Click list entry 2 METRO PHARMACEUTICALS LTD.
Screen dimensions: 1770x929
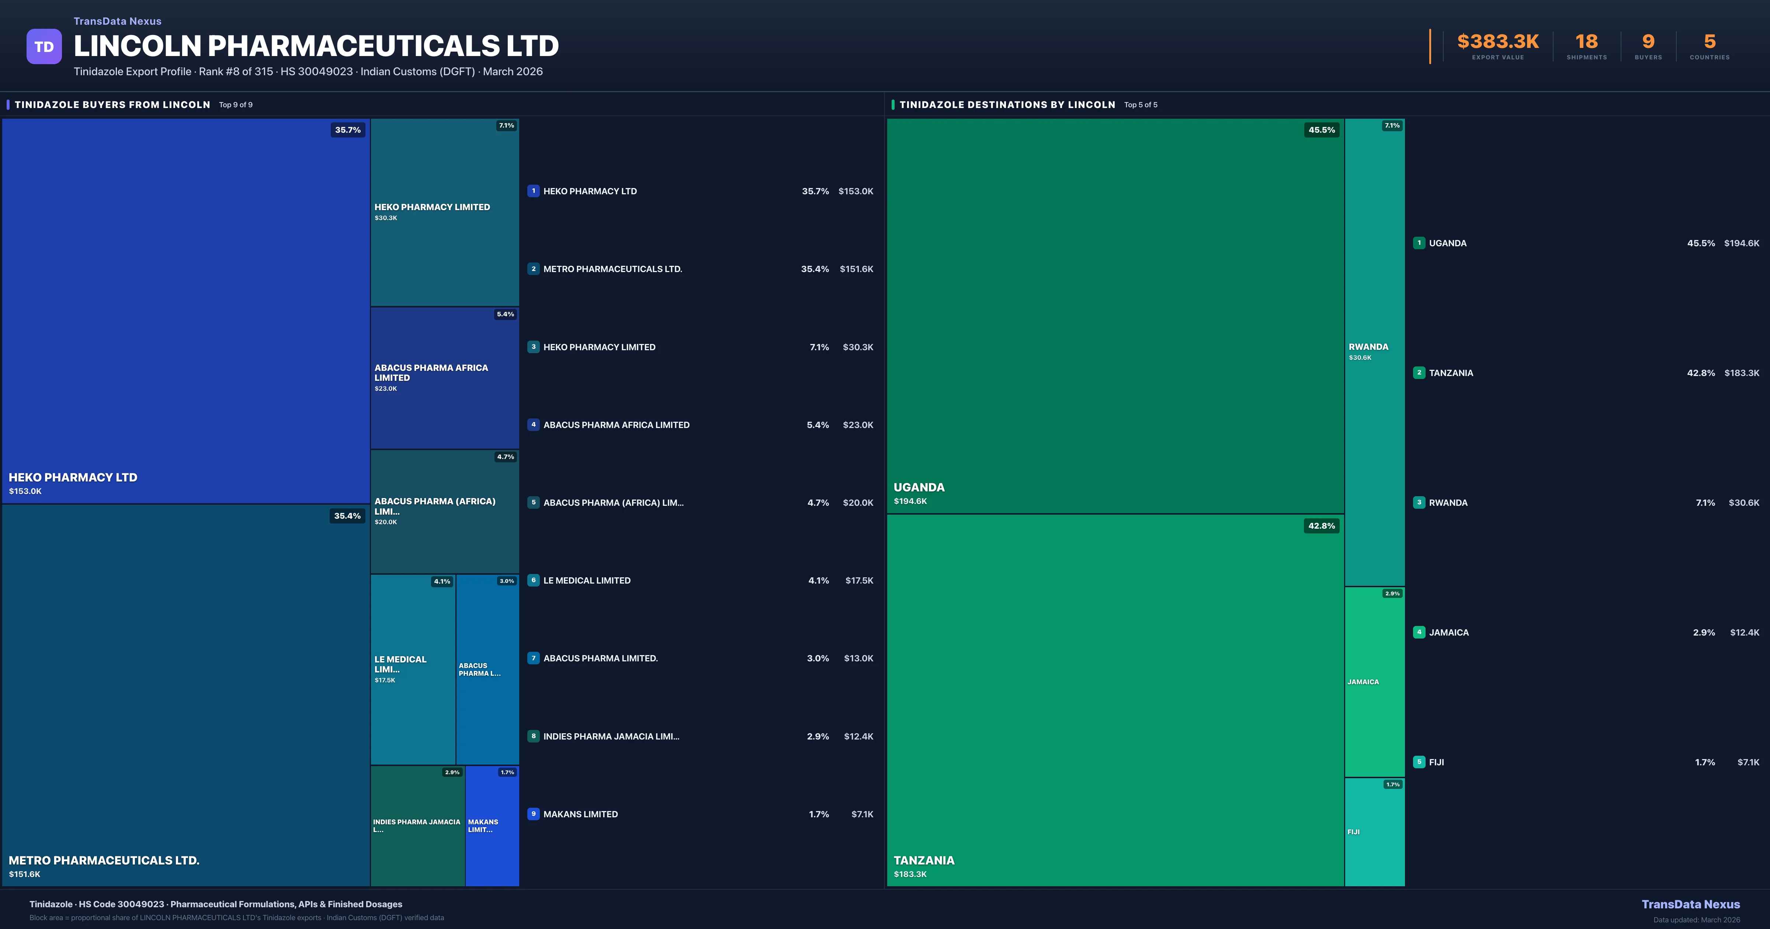coord(612,269)
